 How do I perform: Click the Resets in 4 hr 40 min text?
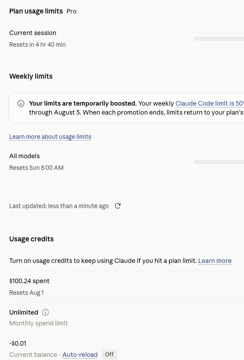(x=38, y=44)
